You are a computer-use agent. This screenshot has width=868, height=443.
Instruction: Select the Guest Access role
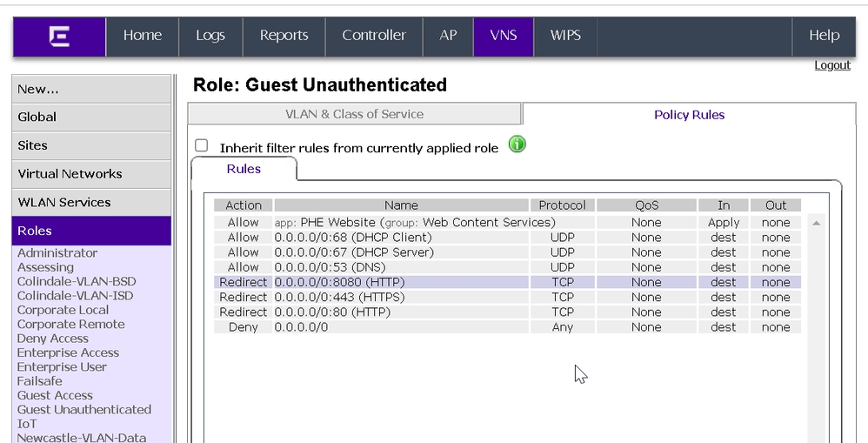click(55, 395)
